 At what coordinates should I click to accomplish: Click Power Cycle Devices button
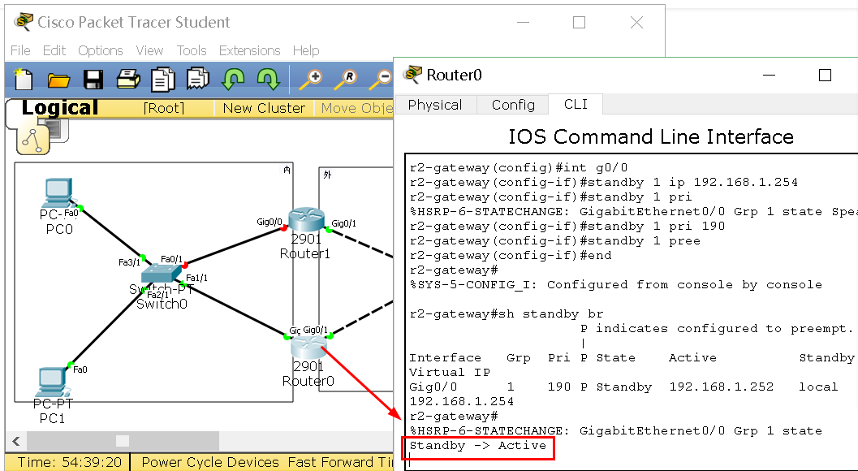pyautogui.click(x=210, y=462)
